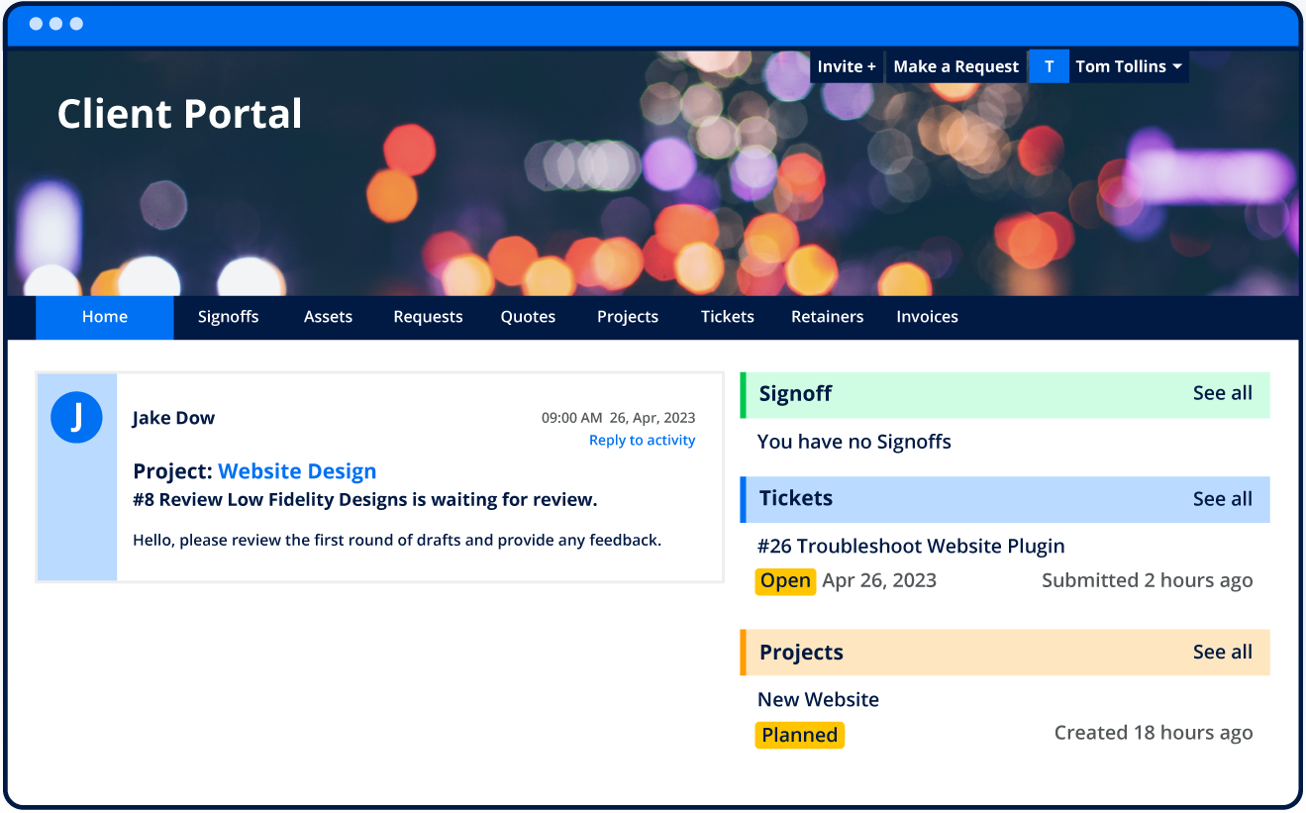Open ticket #26 Troubleshoot Website Plugin
The width and height of the screenshot is (1306, 813).
(x=910, y=547)
